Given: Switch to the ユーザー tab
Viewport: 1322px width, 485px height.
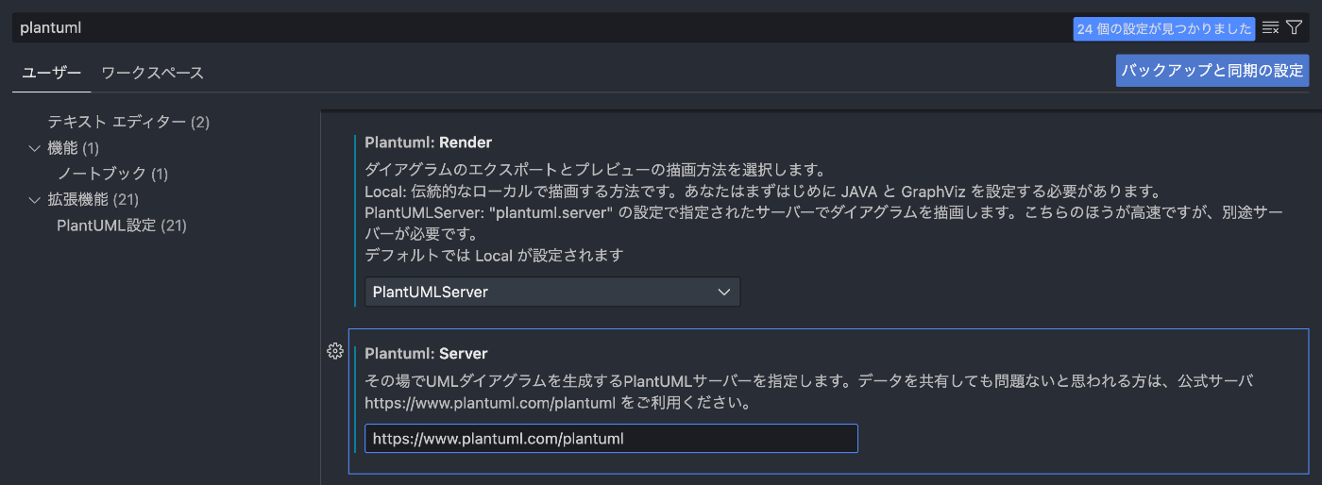Looking at the screenshot, I should click(52, 73).
